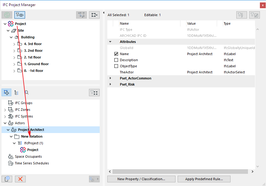Viewport: 266px width, 186px height.
Task: Click the horizontal scrollbar right arrow
Action: (x=253, y=171)
